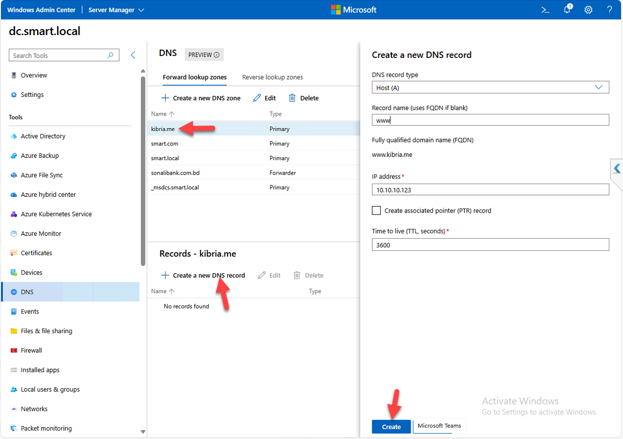Open the settings gear in the header
This screenshot has height=439, width=623.
click(588, 10)
